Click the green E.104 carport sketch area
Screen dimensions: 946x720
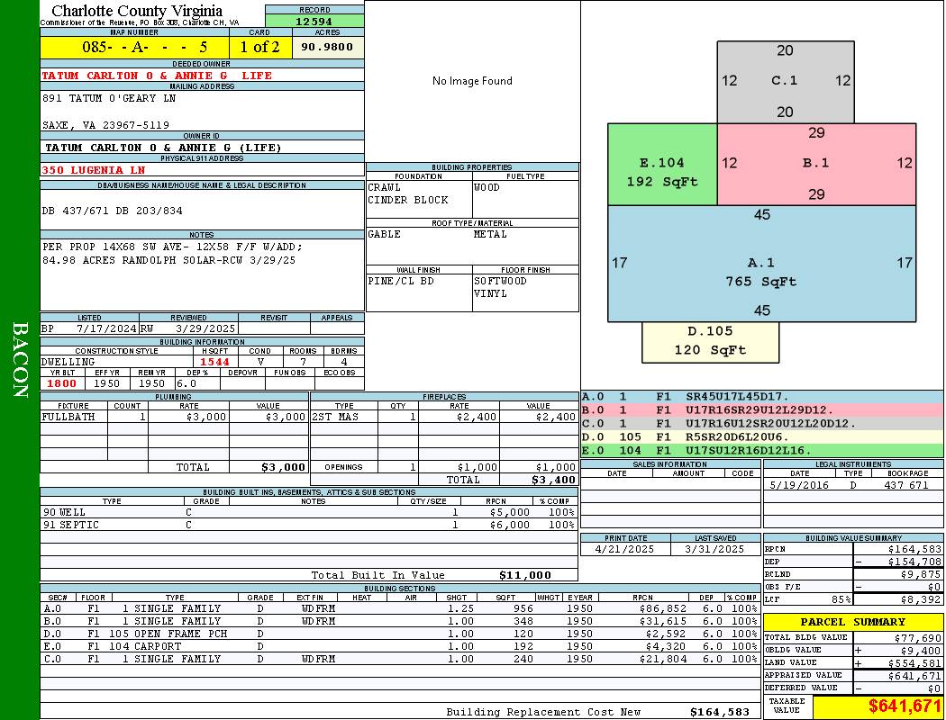(x=662, y=165)
